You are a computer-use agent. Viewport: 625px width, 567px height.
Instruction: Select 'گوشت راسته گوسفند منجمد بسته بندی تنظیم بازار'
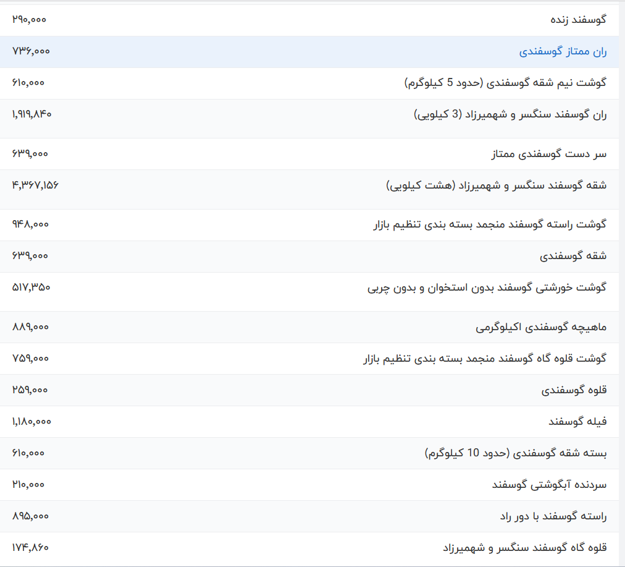click(x=490, y=224)
